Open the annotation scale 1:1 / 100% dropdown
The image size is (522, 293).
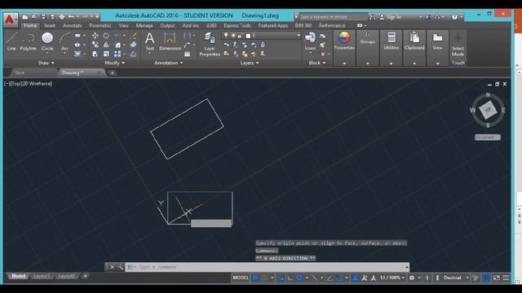392,278
